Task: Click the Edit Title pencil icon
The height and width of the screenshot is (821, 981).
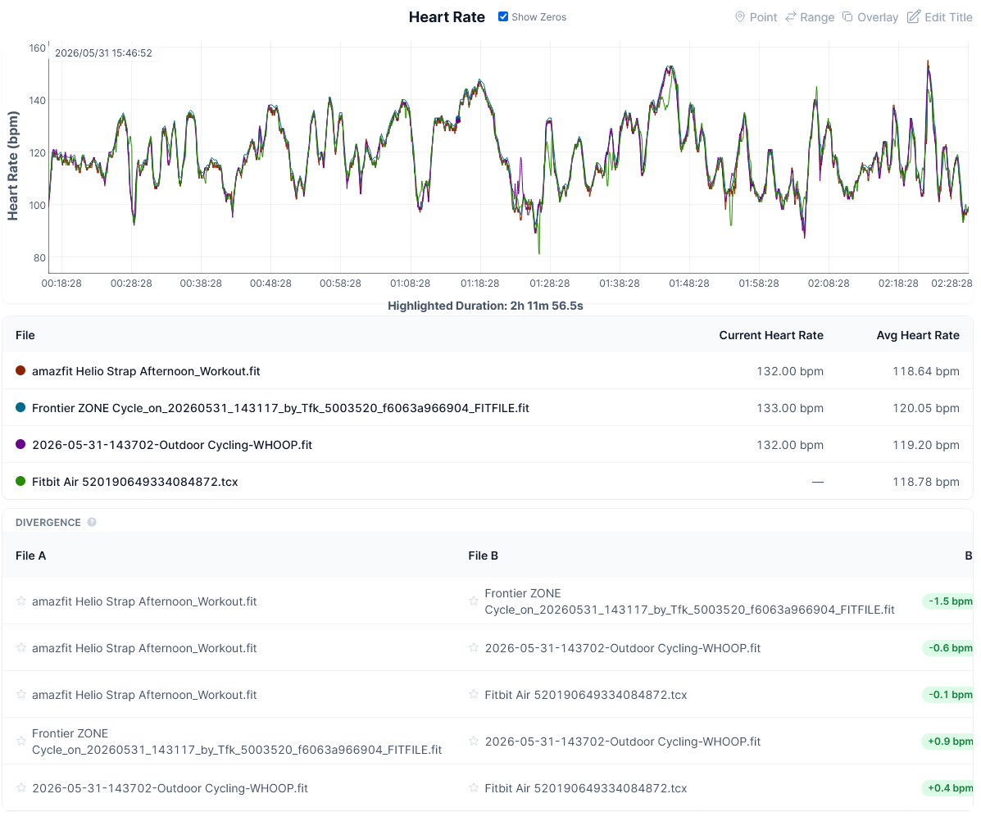Action: (x=914, y=17)
